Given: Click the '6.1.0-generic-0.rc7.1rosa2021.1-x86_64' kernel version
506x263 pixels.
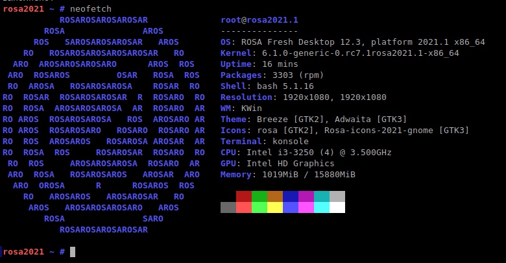Looking at the screenshot, I should pos(361,53).
